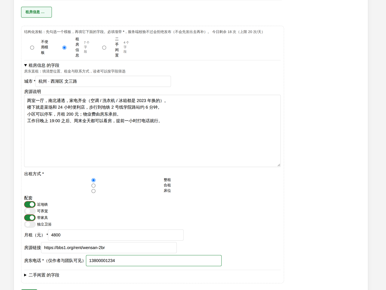Click the "房东直租" helper description line

point(75,71)
